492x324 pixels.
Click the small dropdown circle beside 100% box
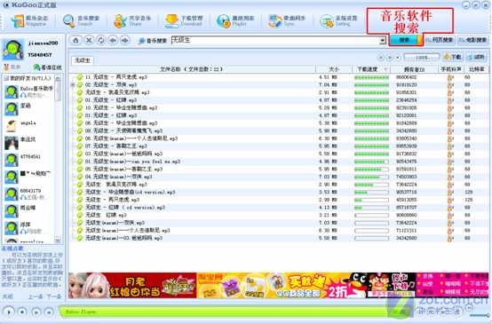398,58
